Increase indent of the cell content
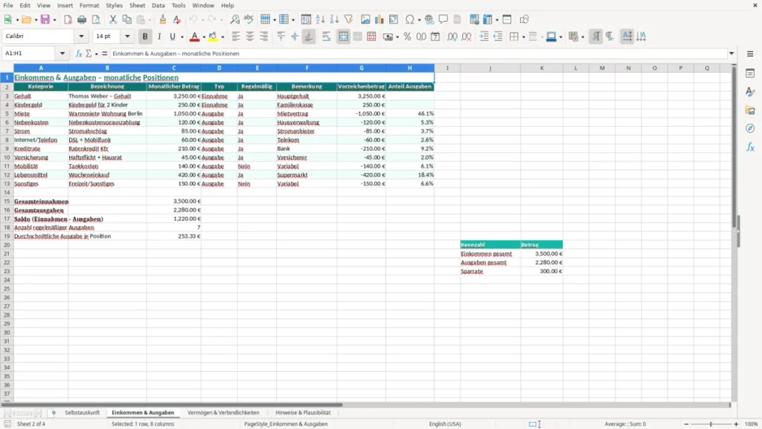The height and width of the screenshot is (429, 762). coord(484,36)
